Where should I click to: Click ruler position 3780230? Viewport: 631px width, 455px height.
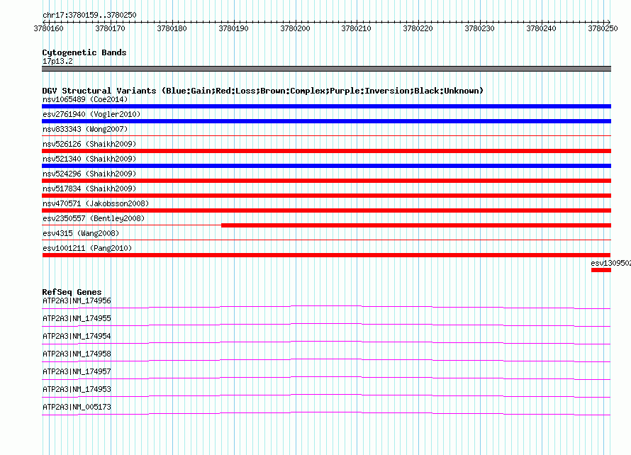point(479,28)
